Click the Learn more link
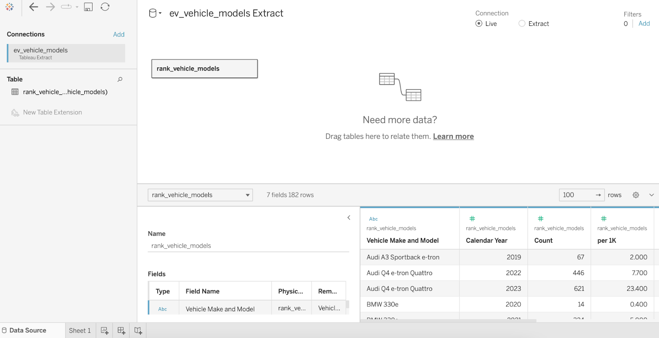 (453, 137)
